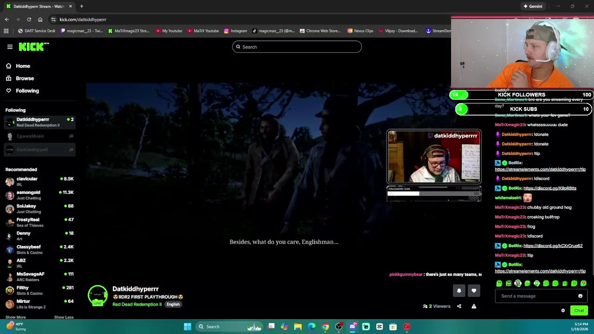Open MsSavageAF ARC Raiders channel
The height and width of the screenshot is (334, 594).
click(x=39, y=276)
